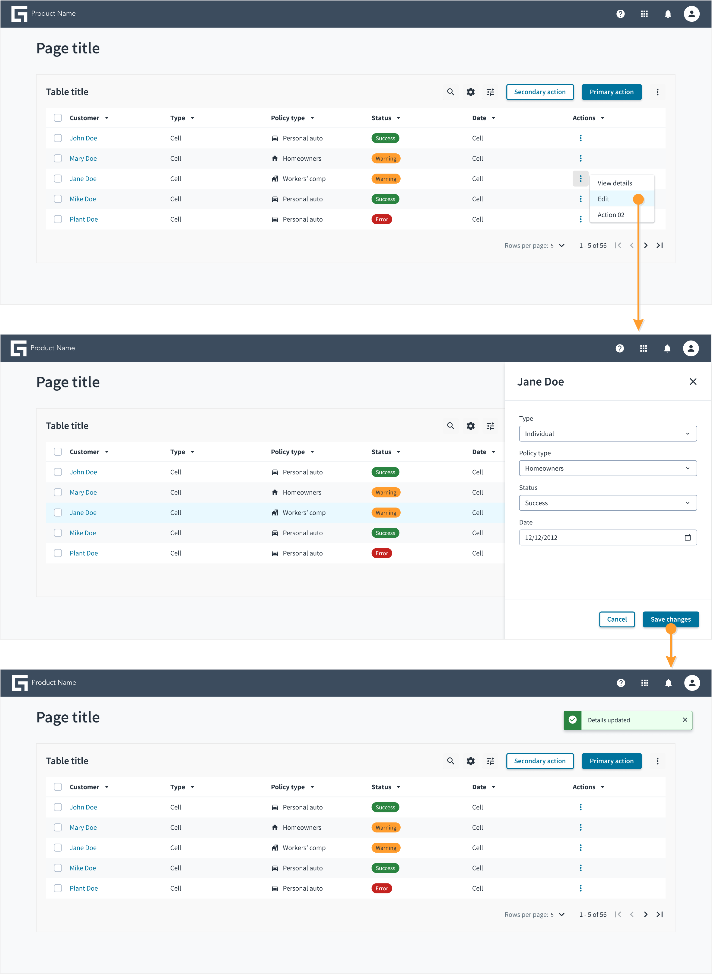Click search icon in screen with open Edit menu

[x=450, y=92]
